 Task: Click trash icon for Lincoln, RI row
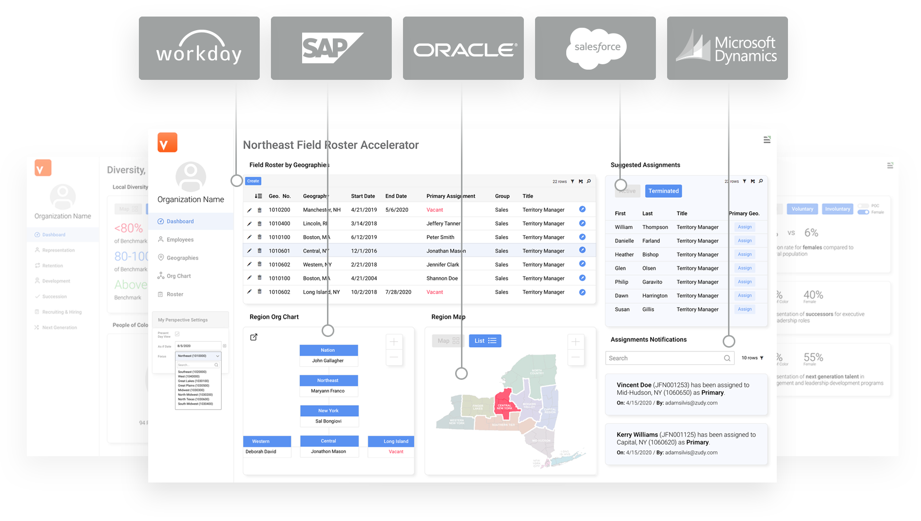point(260,223)
